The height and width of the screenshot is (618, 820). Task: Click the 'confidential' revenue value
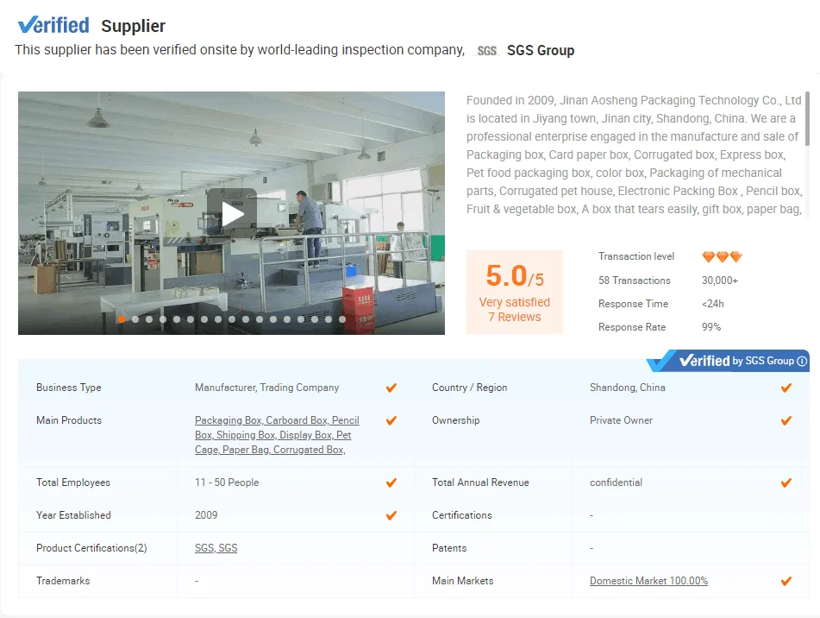point(616,482)
